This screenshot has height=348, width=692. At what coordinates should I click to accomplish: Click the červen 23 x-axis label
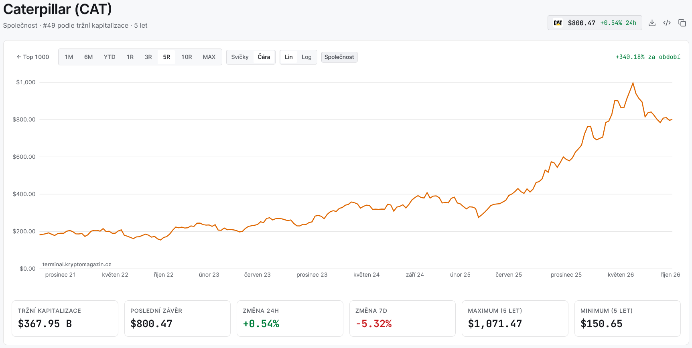258,275
